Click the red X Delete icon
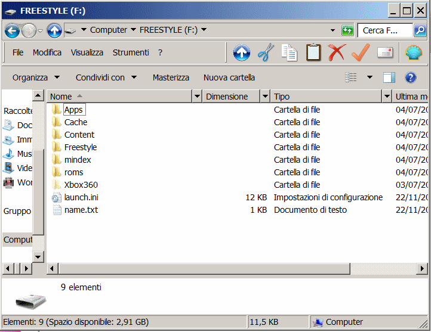Screen dimensions: 431x332 point(337,52)
